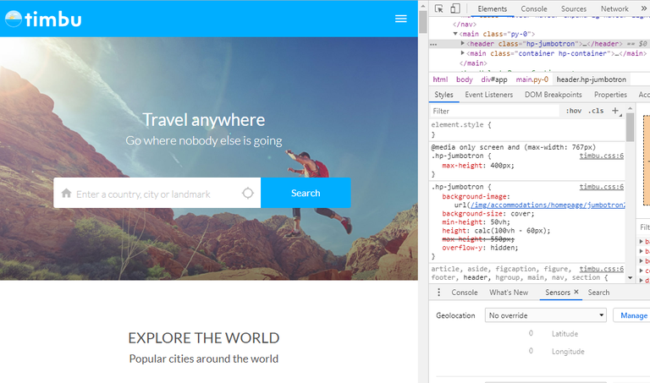Activate the inspect element picker
The width and height of the screenshot is (650, 383).
click(x=439, y=8)
